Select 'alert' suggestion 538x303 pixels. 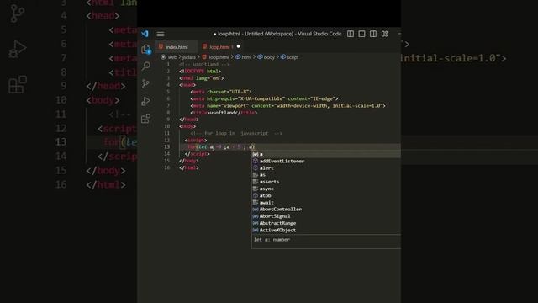(326, 168)
